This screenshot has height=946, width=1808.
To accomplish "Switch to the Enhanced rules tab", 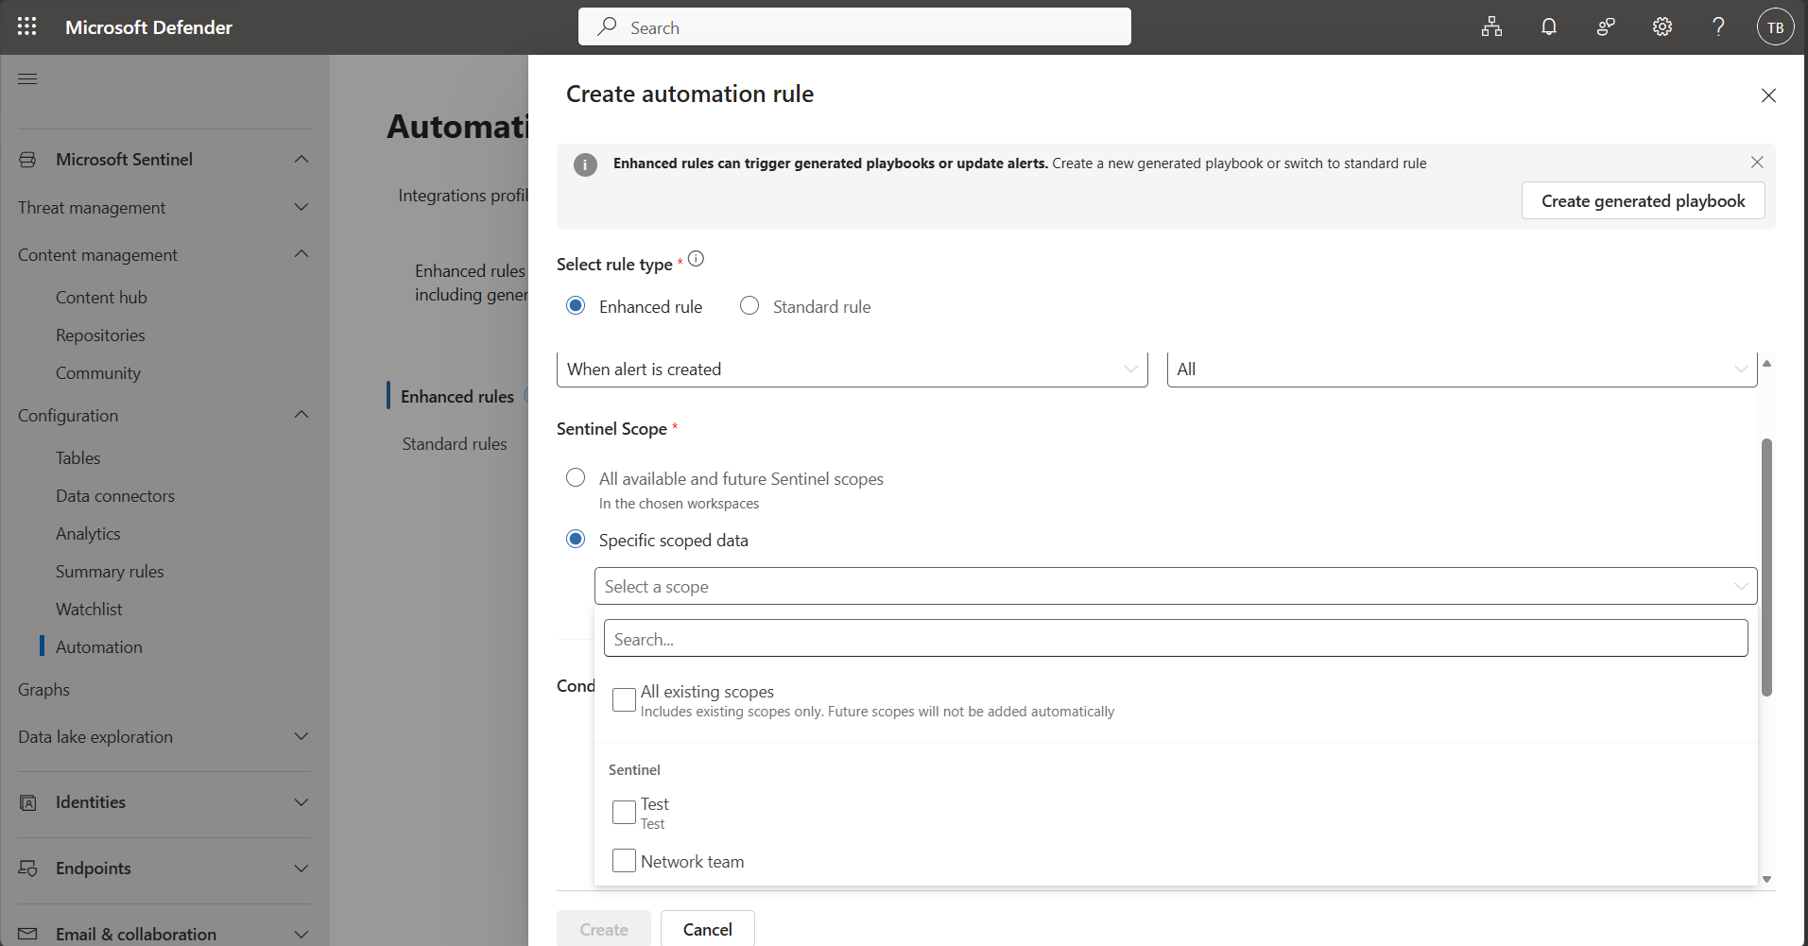I will click(x=457, y=397).
